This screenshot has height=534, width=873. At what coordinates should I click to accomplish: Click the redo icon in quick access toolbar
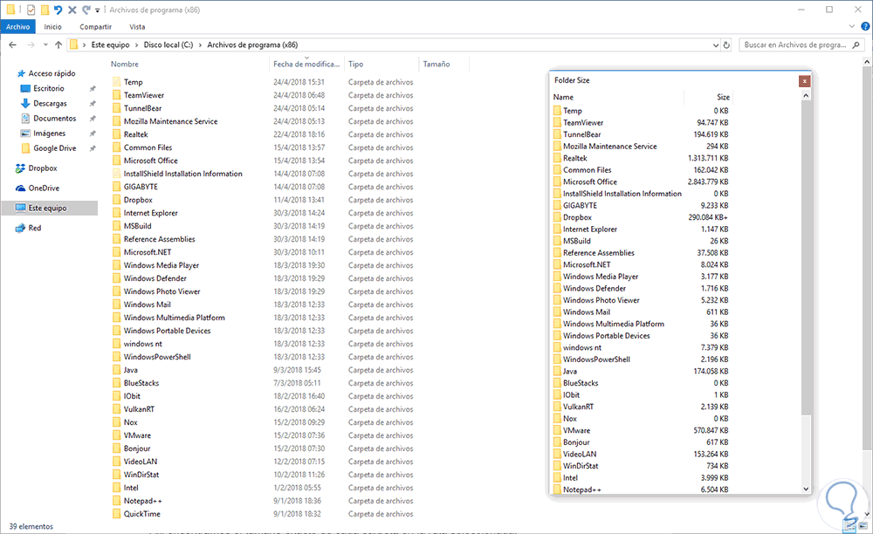[86, 10]
